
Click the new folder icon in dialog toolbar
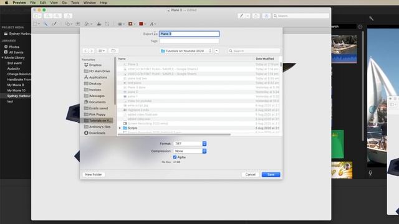[x=113, y=51]
